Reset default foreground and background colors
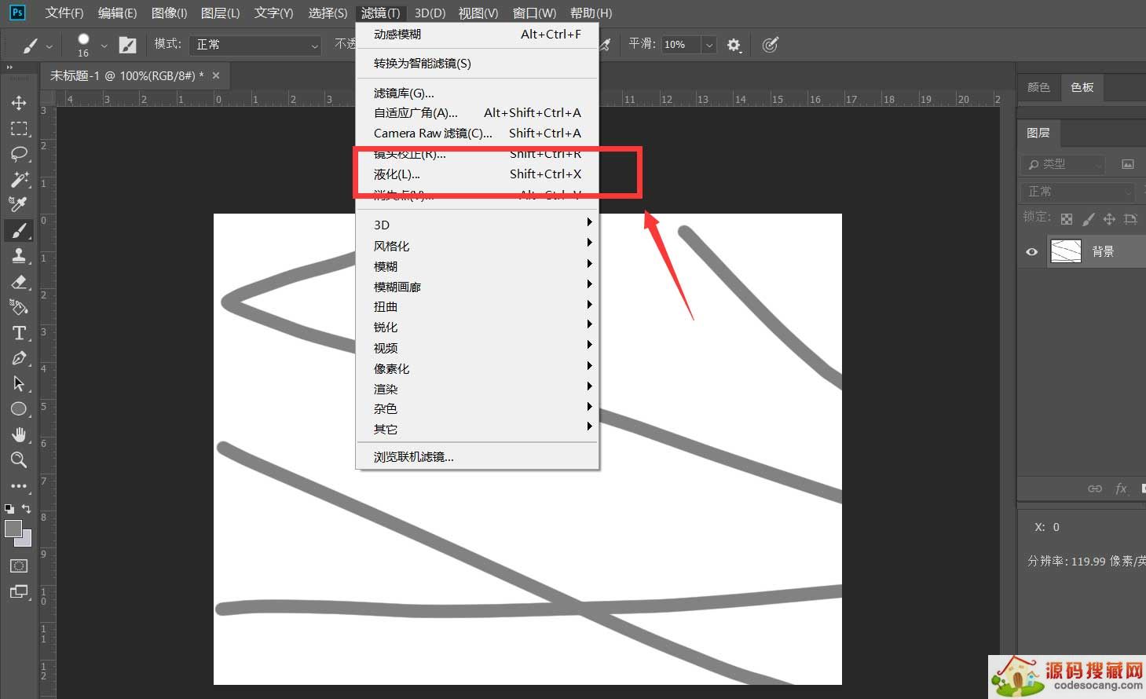Screen dimensions: 1146x699 (x=9, y=509)
